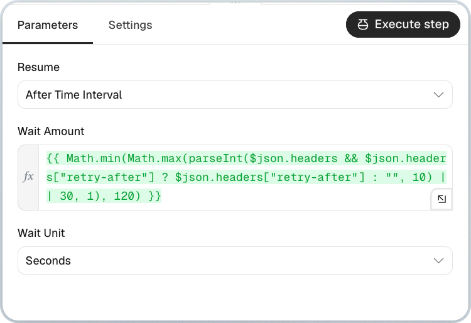Click the fx expression icon

[x=28, y=177]
